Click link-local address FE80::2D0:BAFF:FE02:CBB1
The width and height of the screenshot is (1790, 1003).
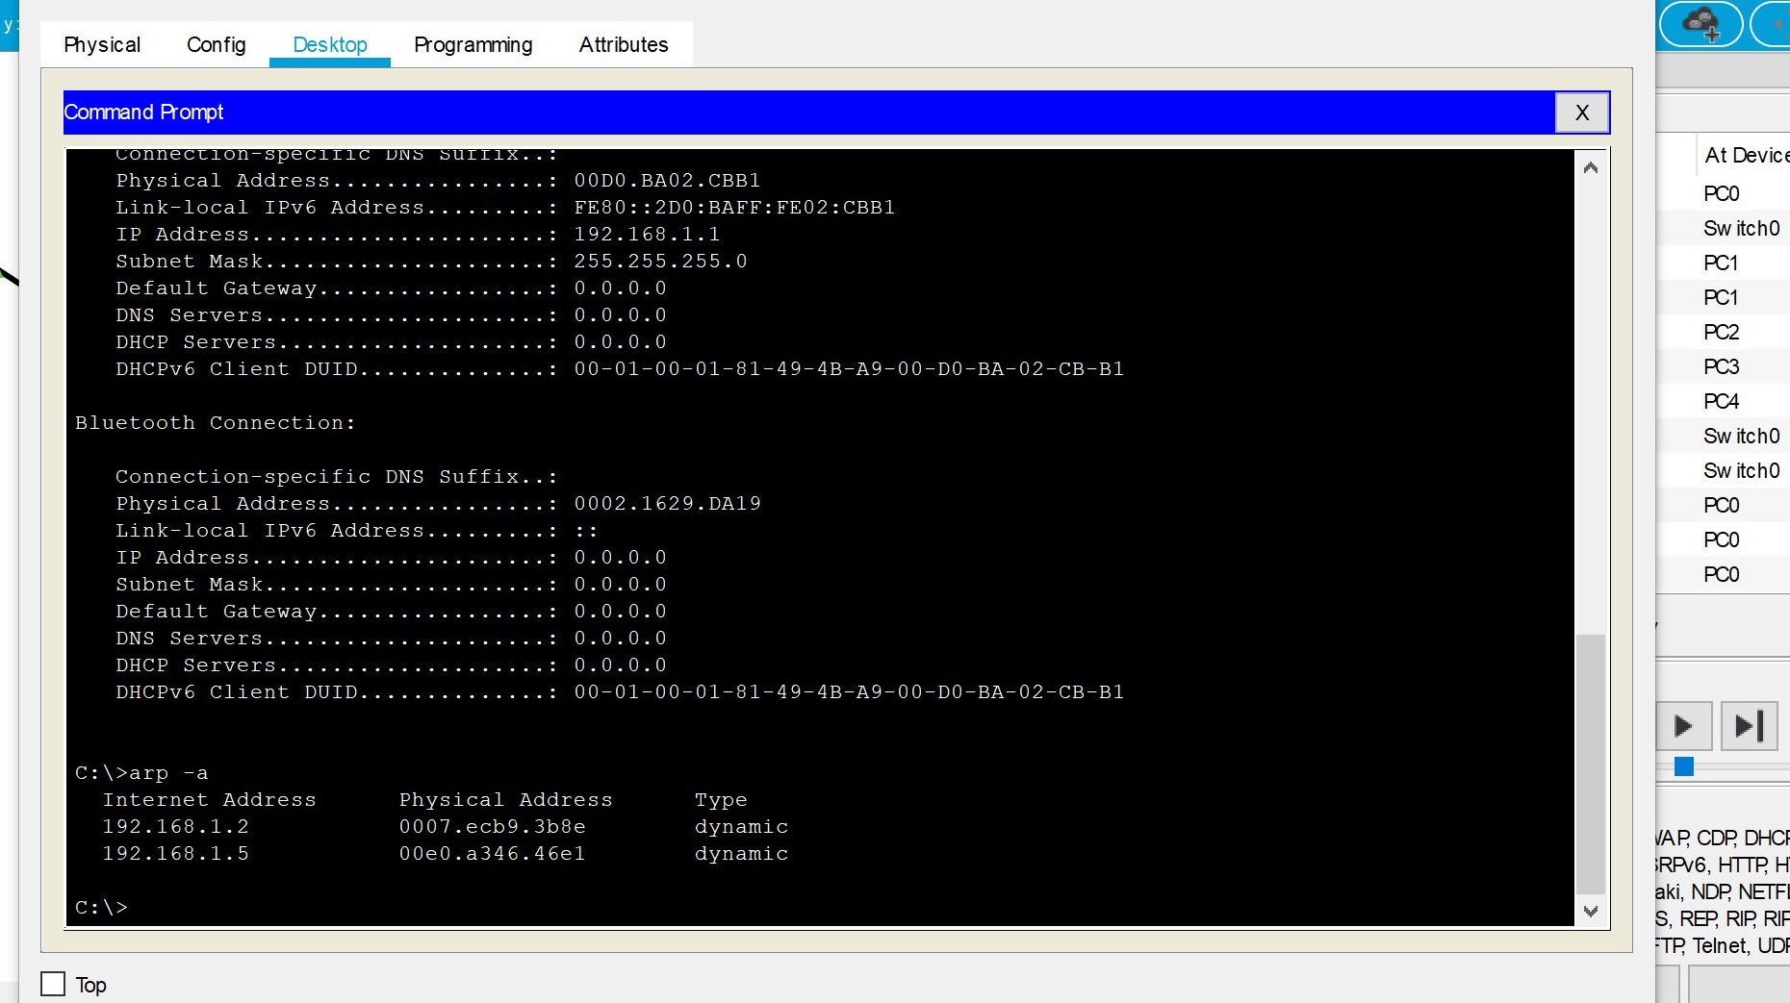click(x=734, y=207)
